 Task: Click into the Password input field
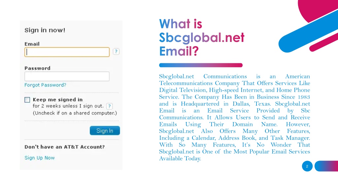click(x=67, y=77)
